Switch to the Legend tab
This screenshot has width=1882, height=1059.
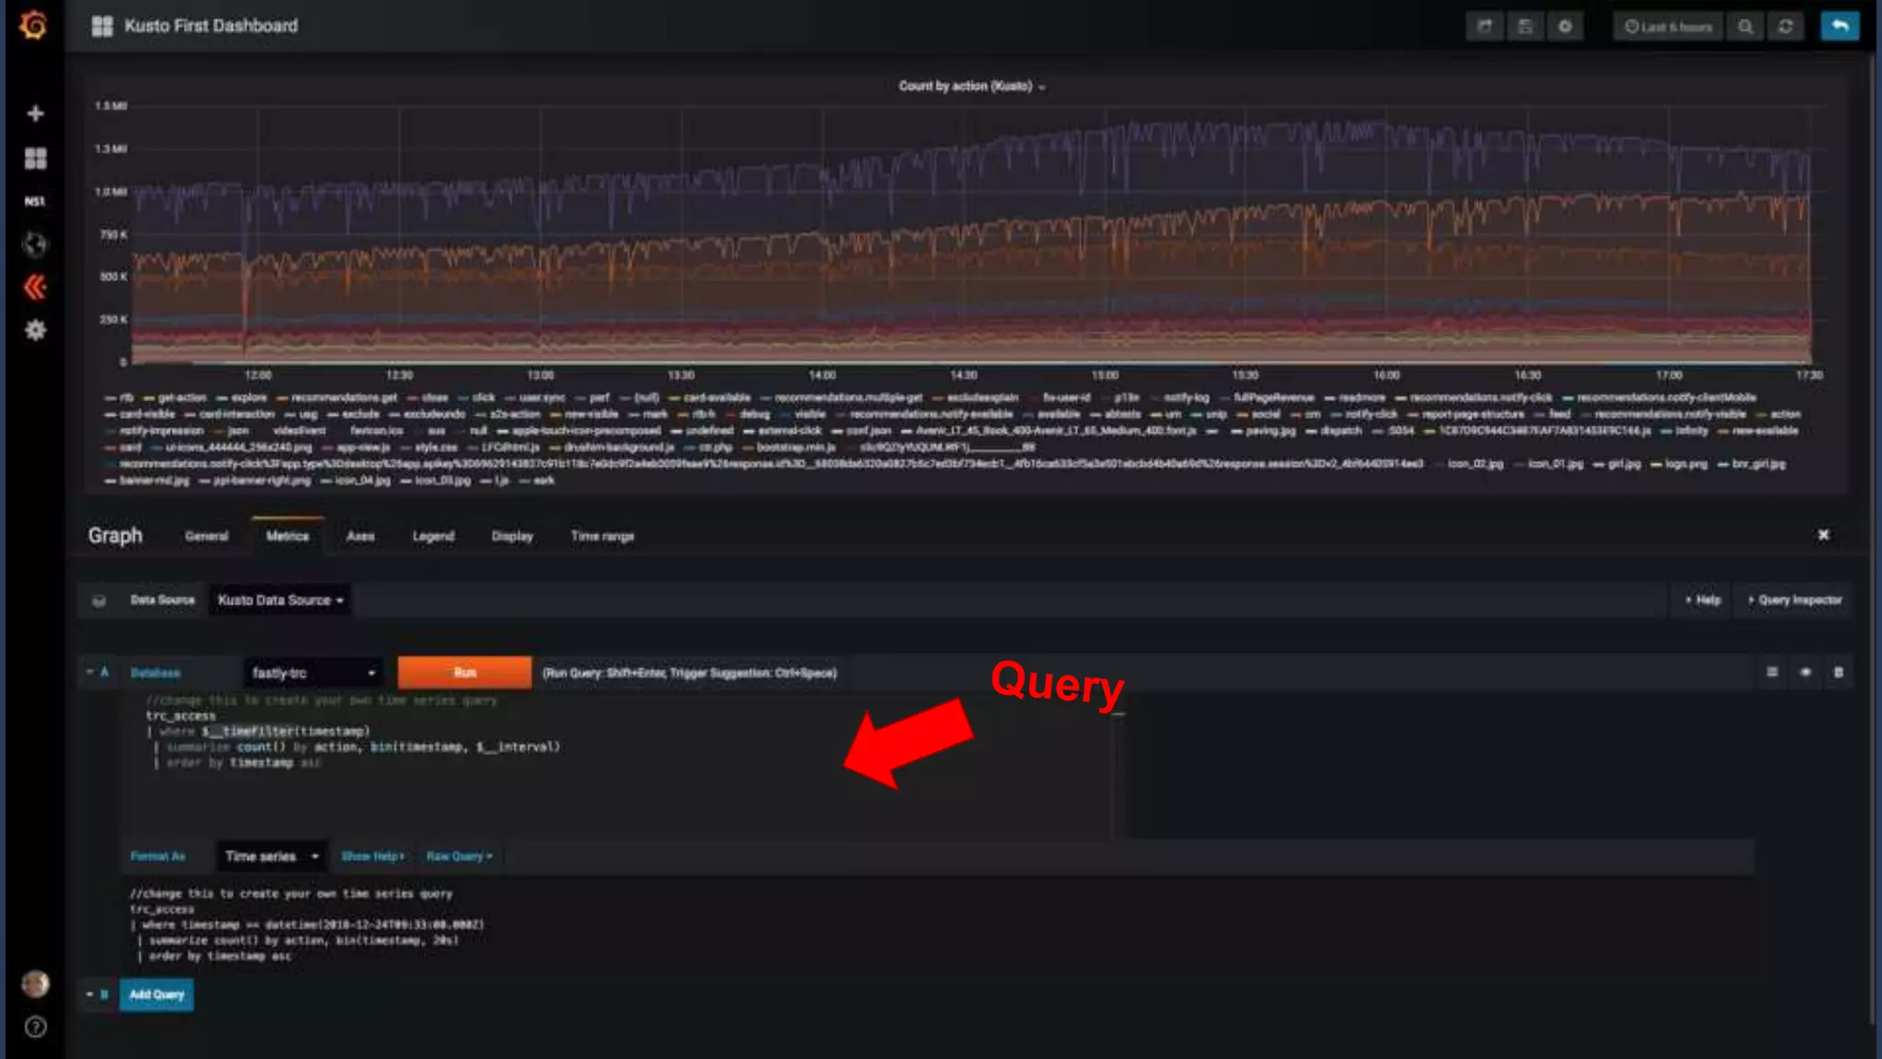pos(433,536)
